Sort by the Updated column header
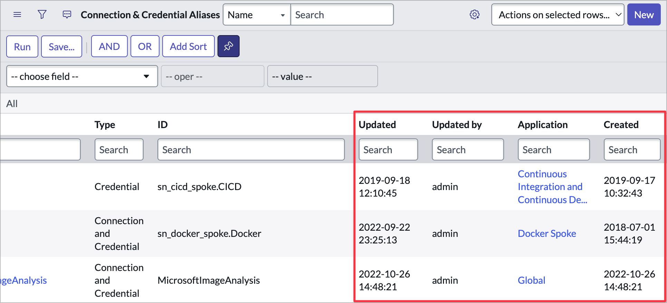 tap(377, 125)
